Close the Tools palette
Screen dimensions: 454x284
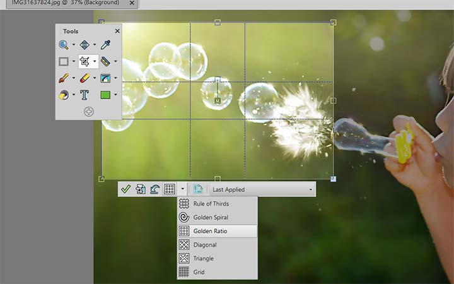[x=117, y=31]
